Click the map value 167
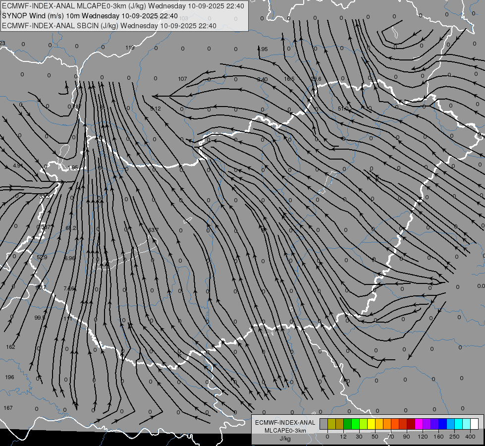This screenshot has width=485, height=446. click(x=8, y=408)
